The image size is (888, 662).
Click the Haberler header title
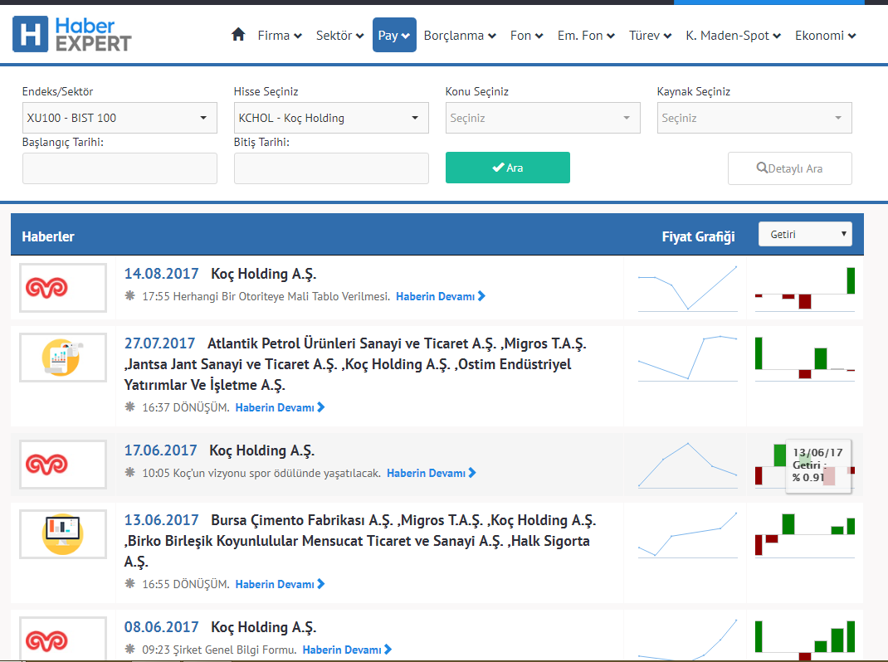pyautogui.click(x=48, y=236)
